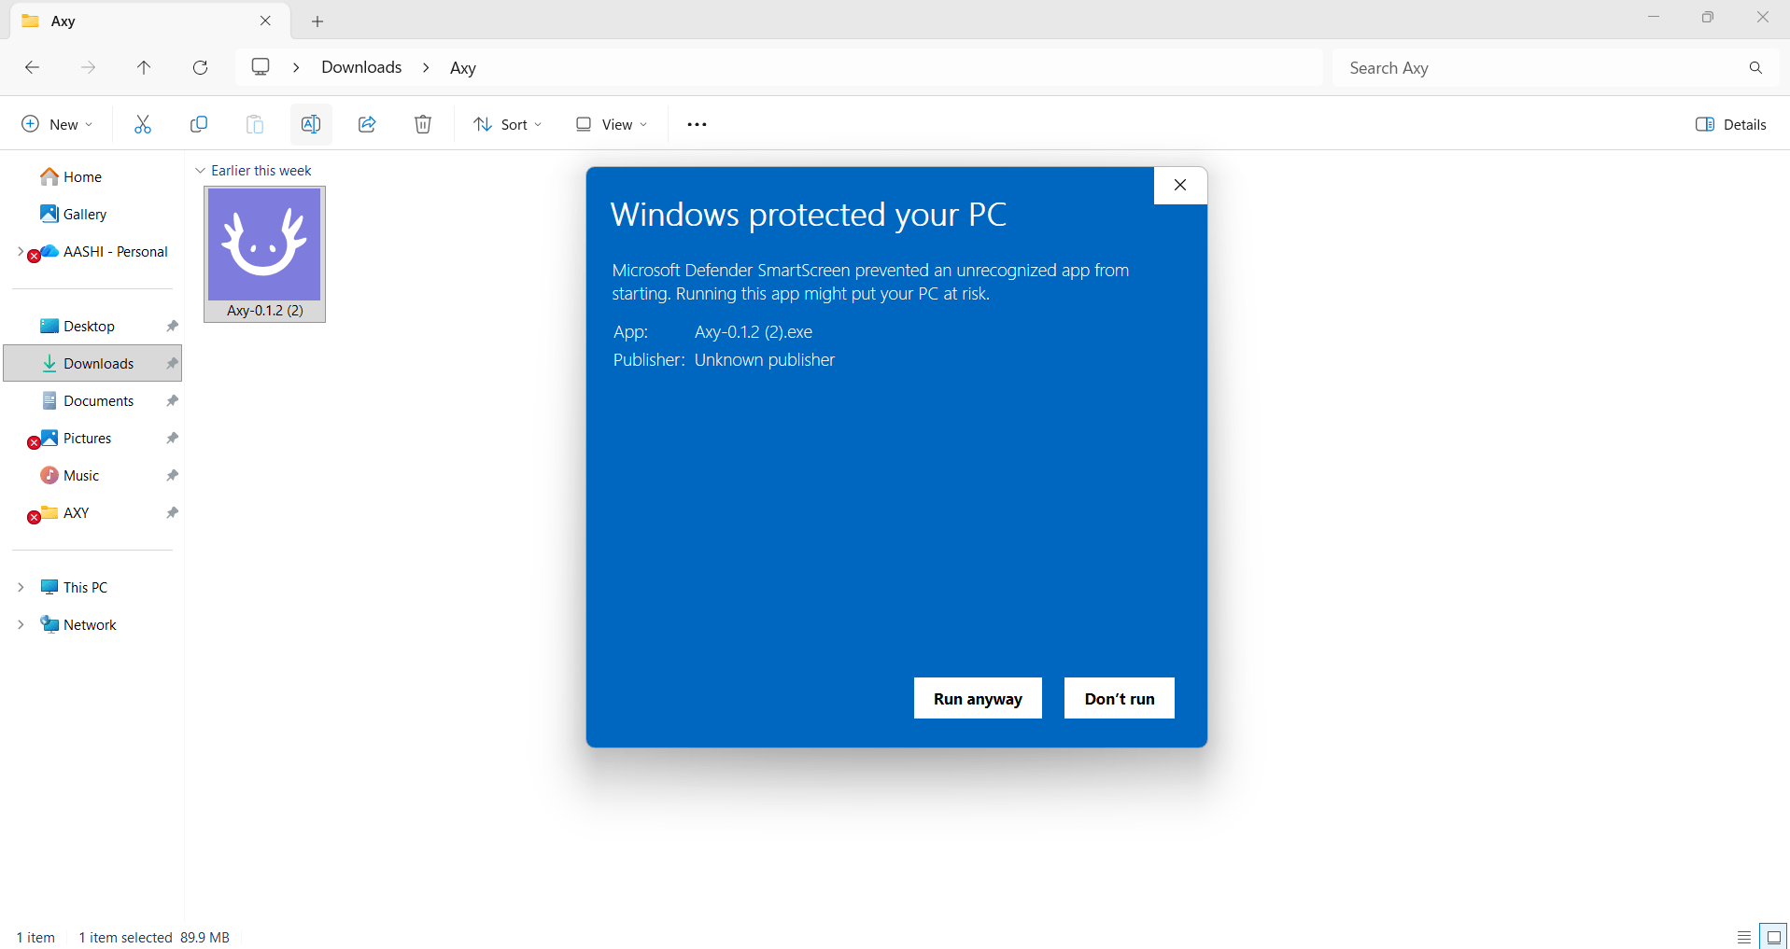
Task: Expand AASHI - Personal OneDrive node
Action: [x=21, y=251]
